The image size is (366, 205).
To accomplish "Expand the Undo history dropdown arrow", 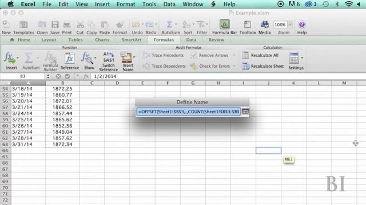I will [x=142, y=24].
